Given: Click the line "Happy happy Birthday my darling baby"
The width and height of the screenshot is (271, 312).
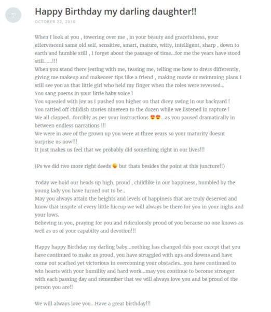Looking at the screenshot, I should point(138,247).
